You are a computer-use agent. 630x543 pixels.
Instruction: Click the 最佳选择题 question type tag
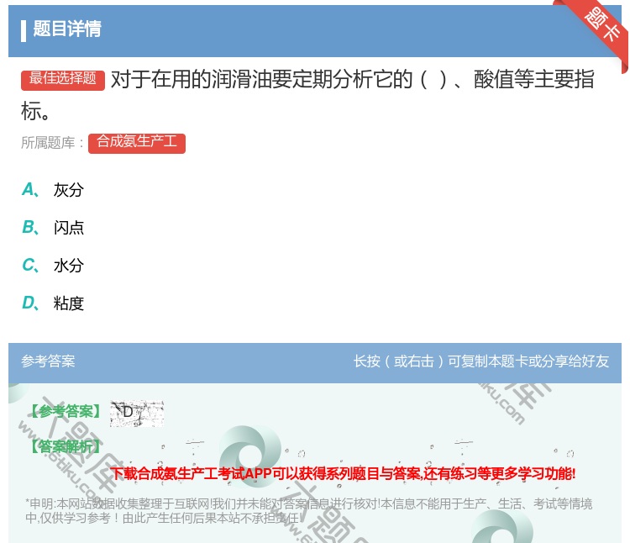point(63,80)
